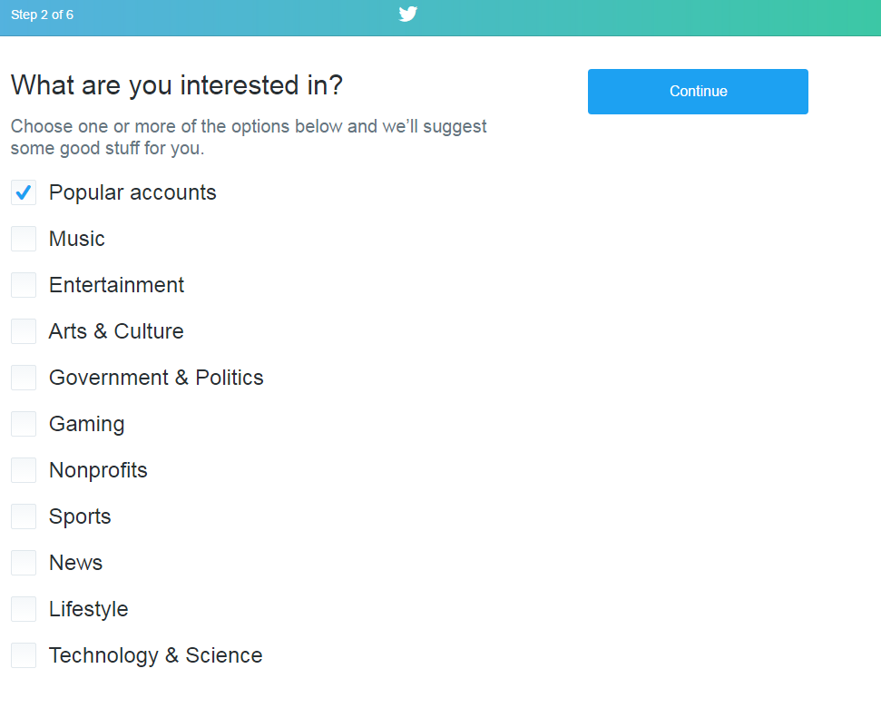This screenshot has height=708, width=881.
Task: Check the Music checkbox
Action: [24, 239]
